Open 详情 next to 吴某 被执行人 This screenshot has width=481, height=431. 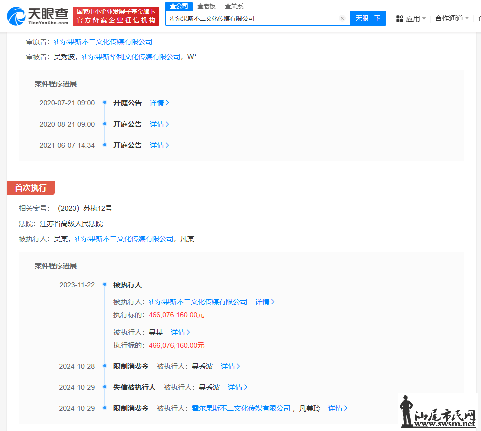click(x=180, y=332)
